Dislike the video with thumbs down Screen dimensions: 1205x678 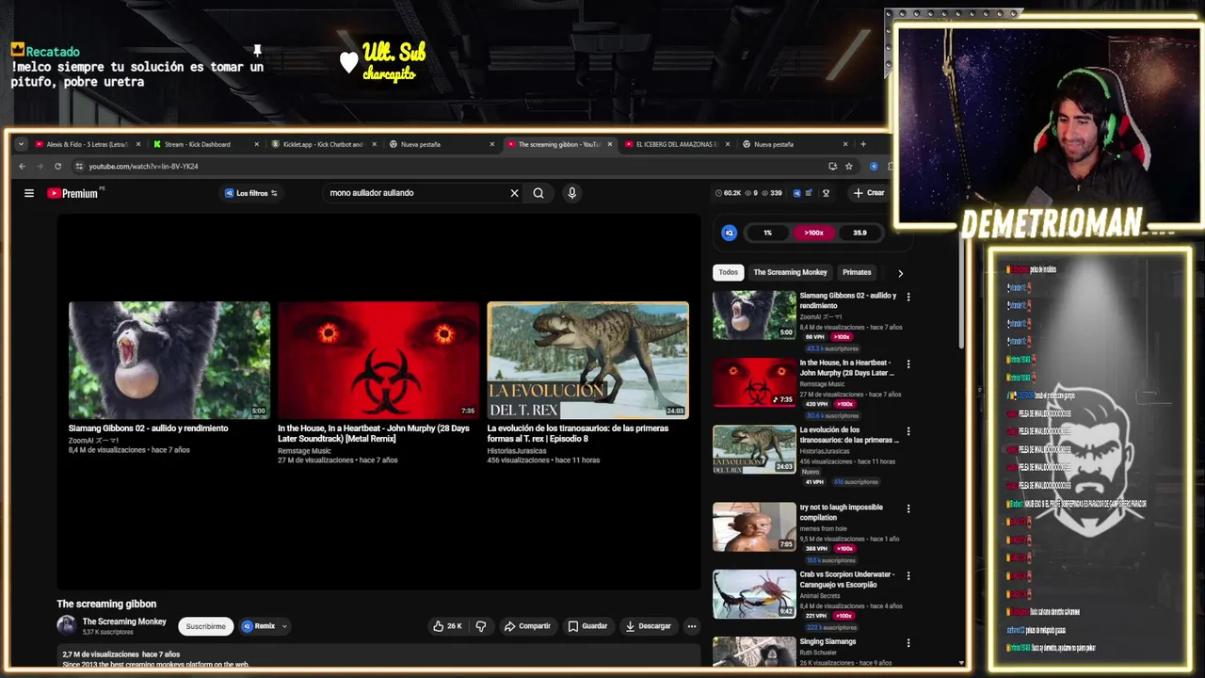[x=481, y=626]
